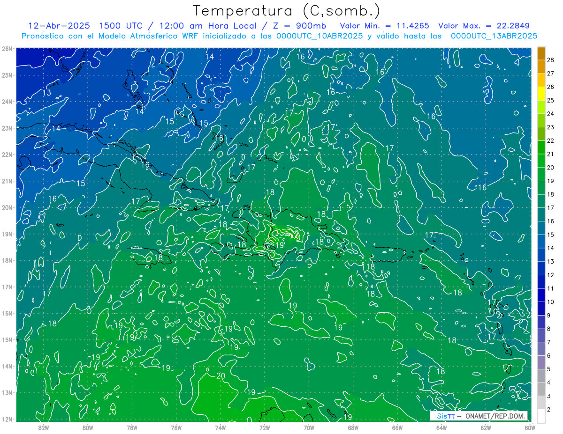Click the colorbar value "25"
This screenshot has width=563, height=434.
pos(551,100)
